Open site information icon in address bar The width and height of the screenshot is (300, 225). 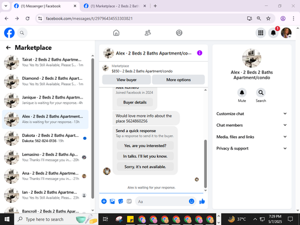coord(40,19)
